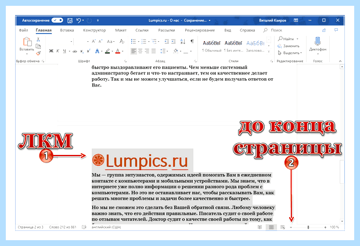The height and width of the screenshot is (246, 360).
Task: Decrease font size with the smaller A
Action: [100, 42]
